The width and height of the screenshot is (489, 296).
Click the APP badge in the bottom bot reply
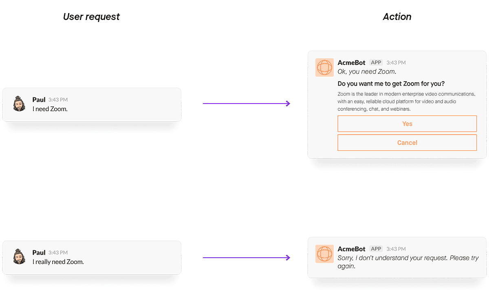coord(376,249)
